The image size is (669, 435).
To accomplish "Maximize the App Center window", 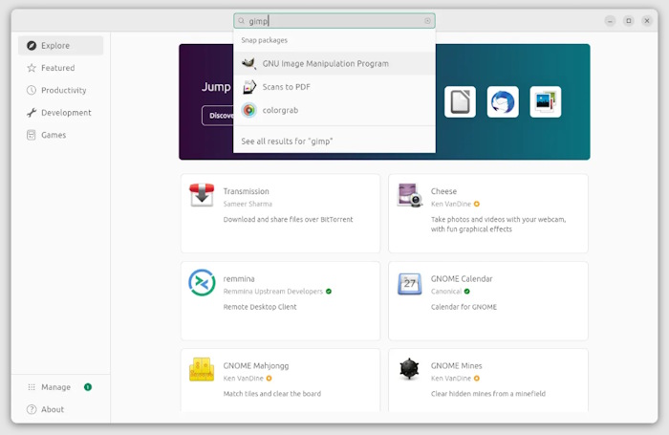I will pos(629,20).
